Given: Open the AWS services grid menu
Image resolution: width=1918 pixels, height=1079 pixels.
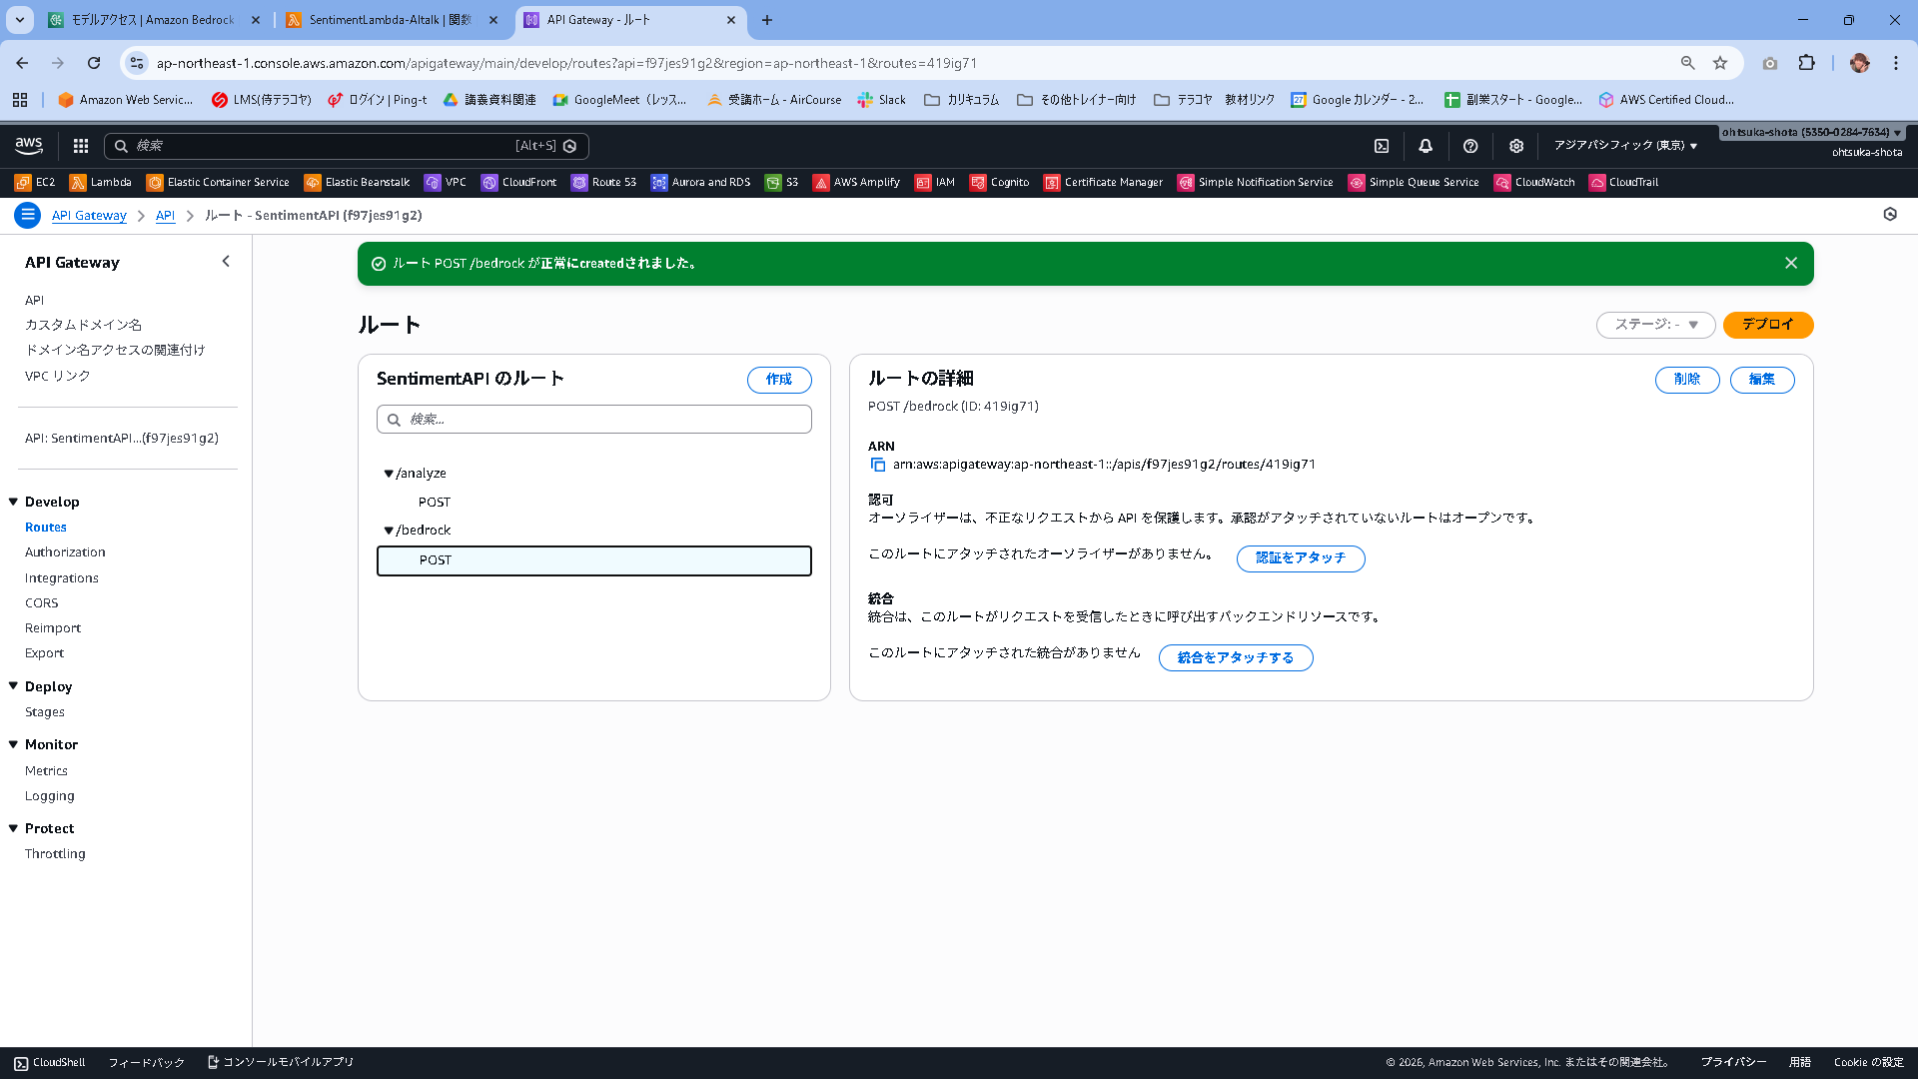Looking at the screenshot, I should click(81, 146).
